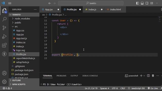Click Ln 21, Col 19 status item

tap(91, 88)
